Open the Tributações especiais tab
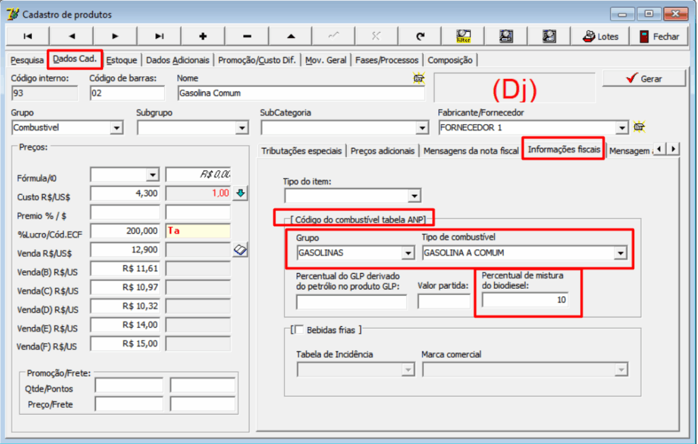The height and width of the screenshot is (444, 698). pos(301,150)
